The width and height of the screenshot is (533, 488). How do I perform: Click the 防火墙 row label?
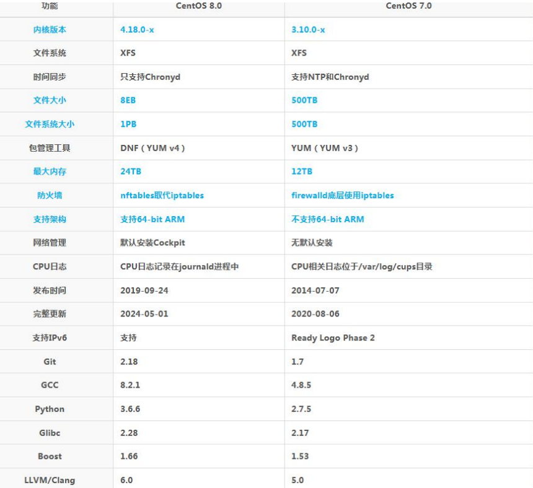click(x=50, y=195)
